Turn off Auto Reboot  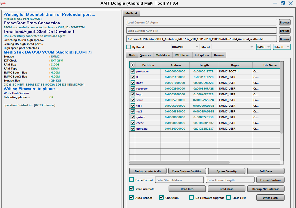[x=131, y=197]
